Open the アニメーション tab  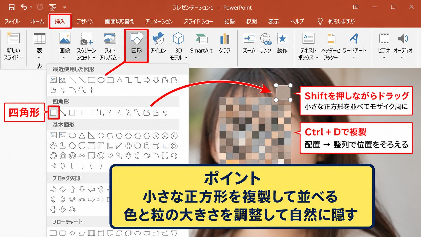click(159, 21)
